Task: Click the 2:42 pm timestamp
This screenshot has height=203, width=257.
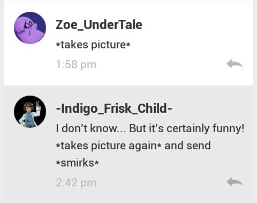Action: pos(76,183)
